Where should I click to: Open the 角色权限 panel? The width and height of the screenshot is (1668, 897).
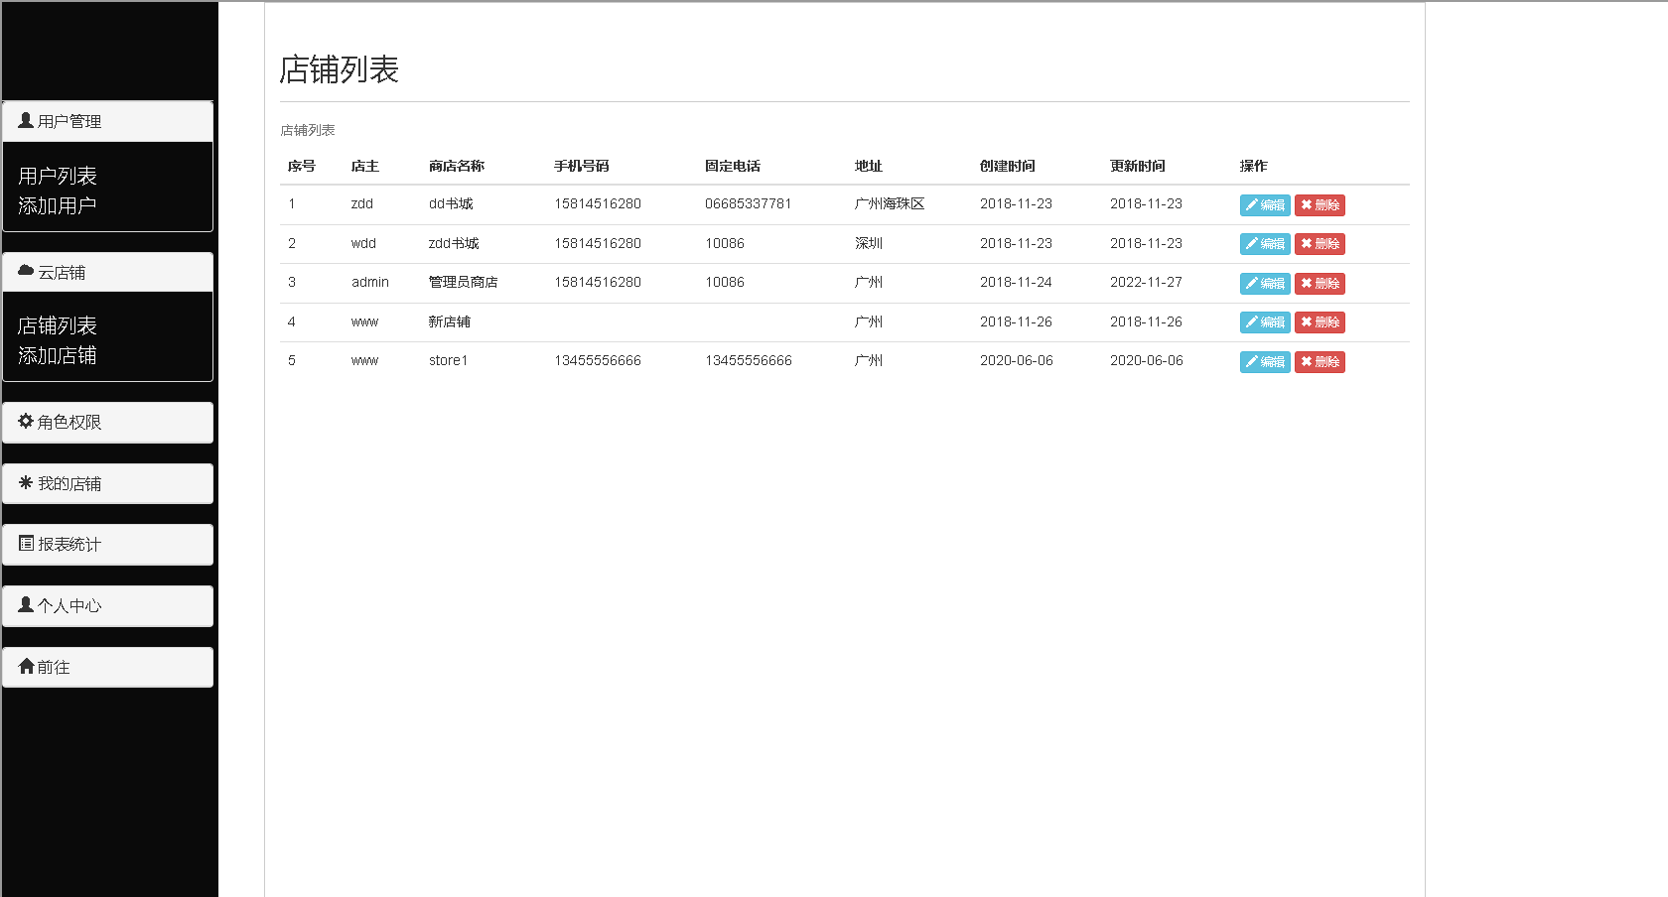click(107, 423)
